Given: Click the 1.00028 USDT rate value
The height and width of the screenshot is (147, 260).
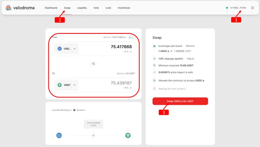Looking at the screenshot, I should point(183,51).
